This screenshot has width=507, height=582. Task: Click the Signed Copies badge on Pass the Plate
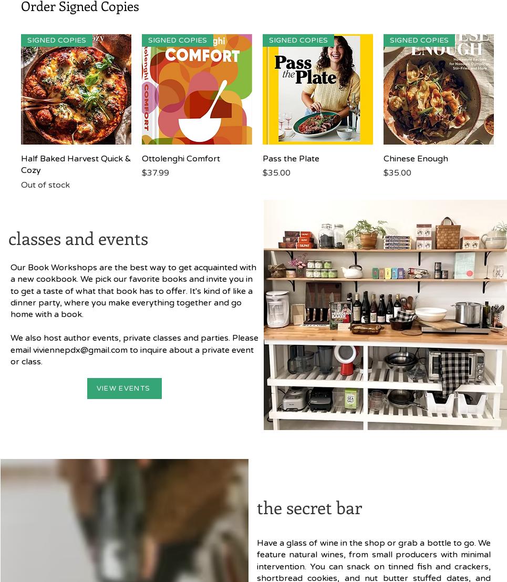(x=298, y=40)
